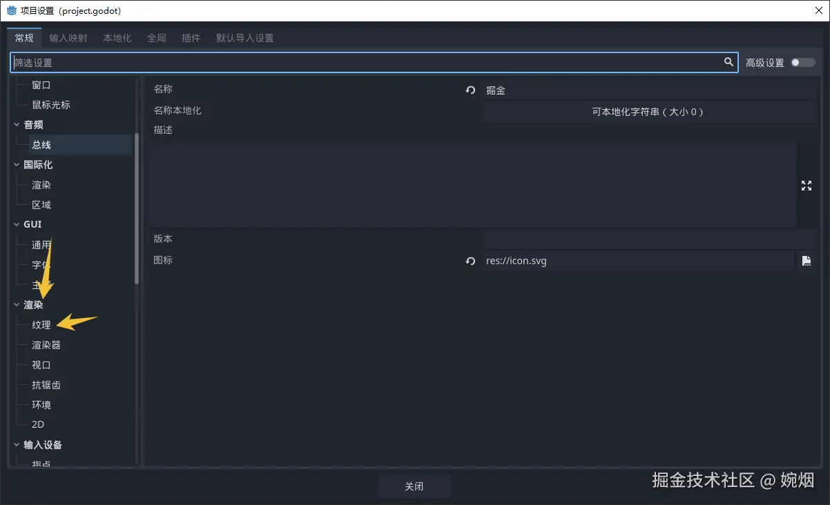830x505 pixels.
Task: Select 渲染器 in the settings tree
Action: (x=46, y=345)
